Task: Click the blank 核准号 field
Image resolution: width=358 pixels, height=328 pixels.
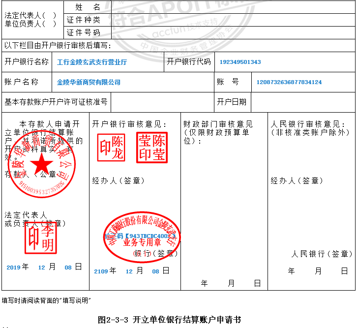Action: 163,102
